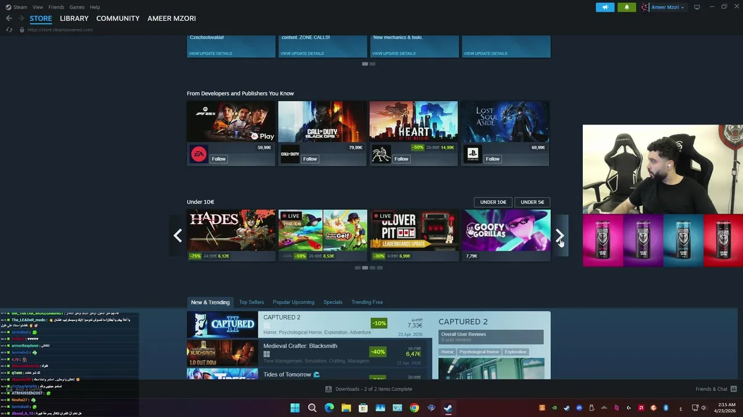Screen dimensions: 743x417
Task: Select the Trending Free tab
Action: [367, 302]
